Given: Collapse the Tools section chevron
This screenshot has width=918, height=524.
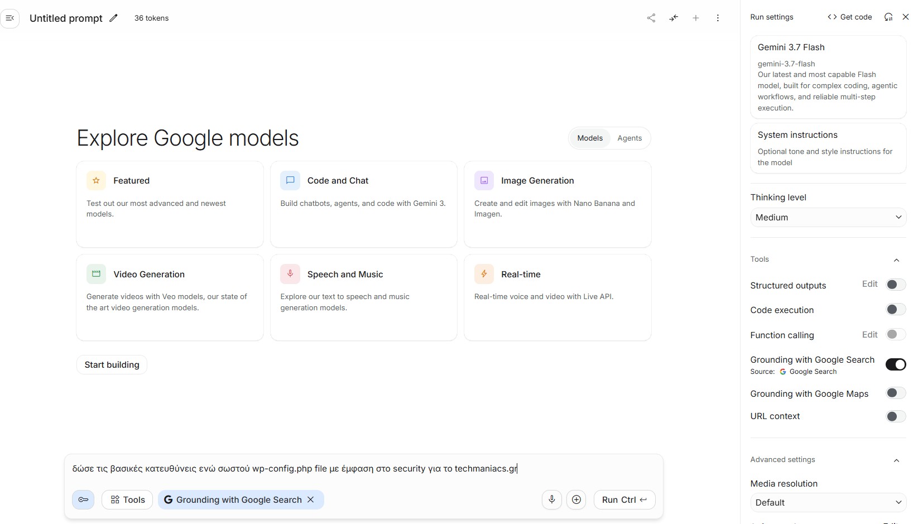Looking at the screenshot, I should [896, 260].
